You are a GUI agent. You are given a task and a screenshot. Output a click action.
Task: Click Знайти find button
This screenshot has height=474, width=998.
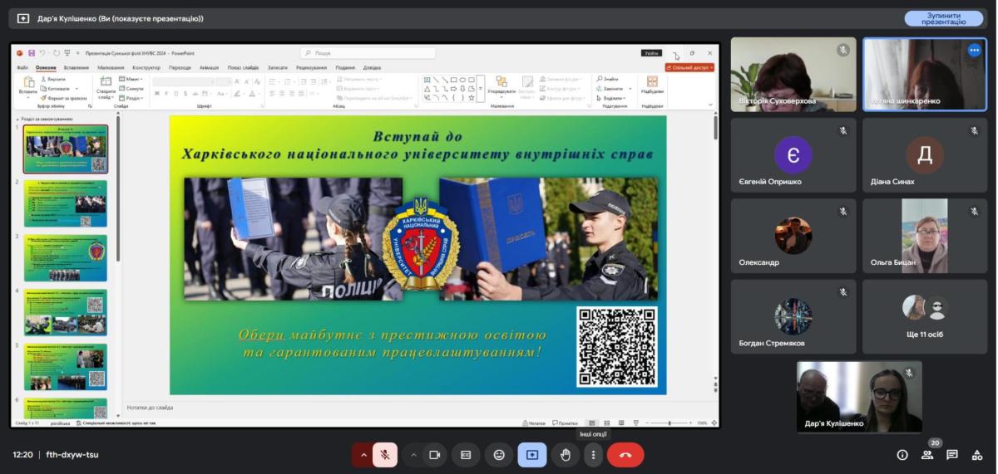(607, 79)
